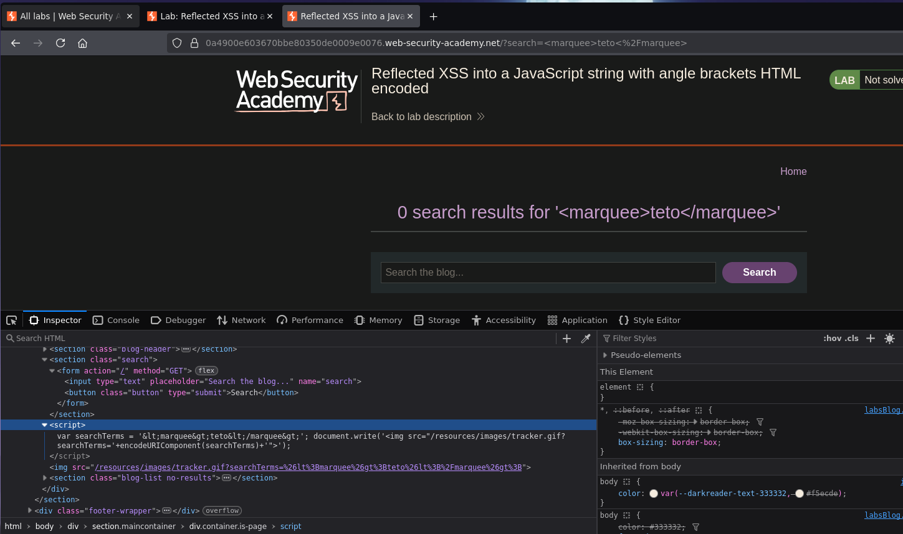This screenshot has height=534, width=903.
Task: Toggle light/dark color scheme simulation icon
Action: (889, 338)
